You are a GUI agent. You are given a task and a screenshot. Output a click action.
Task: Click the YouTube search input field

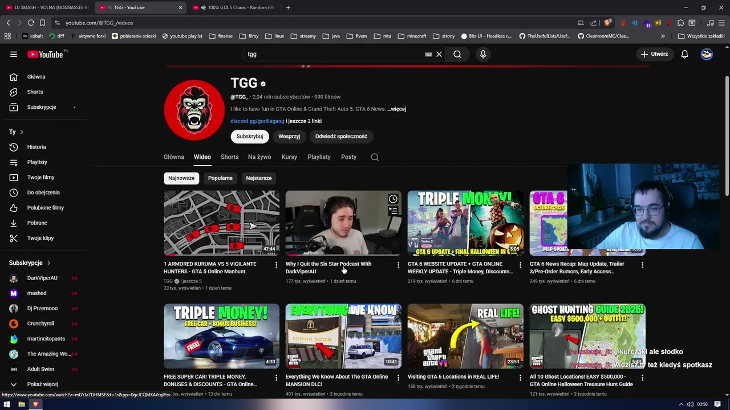click(334, 54)
